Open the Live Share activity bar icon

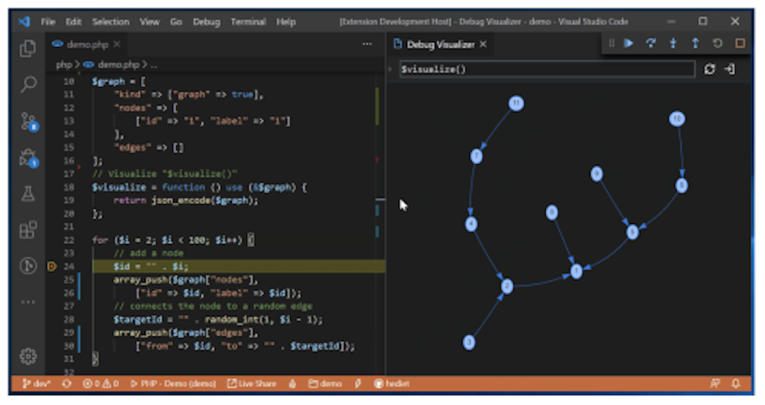coord(28,265)
